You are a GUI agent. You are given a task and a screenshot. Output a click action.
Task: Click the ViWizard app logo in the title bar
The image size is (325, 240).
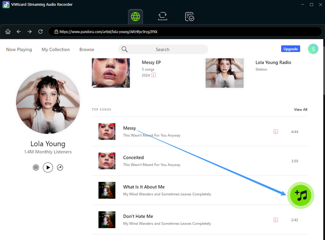coord(6,4)
